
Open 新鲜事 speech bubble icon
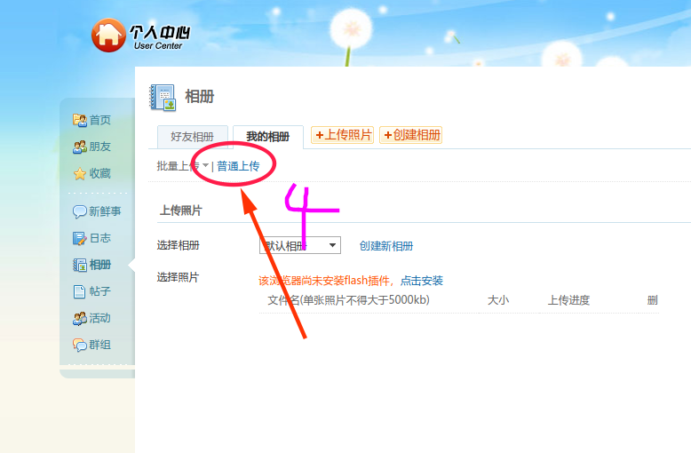80,211
